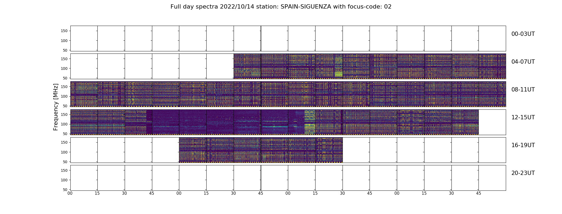Click the 150 tick label of the 08-11UT row
The width and height of the screenshot is (562, 214).
pos(64,87)
